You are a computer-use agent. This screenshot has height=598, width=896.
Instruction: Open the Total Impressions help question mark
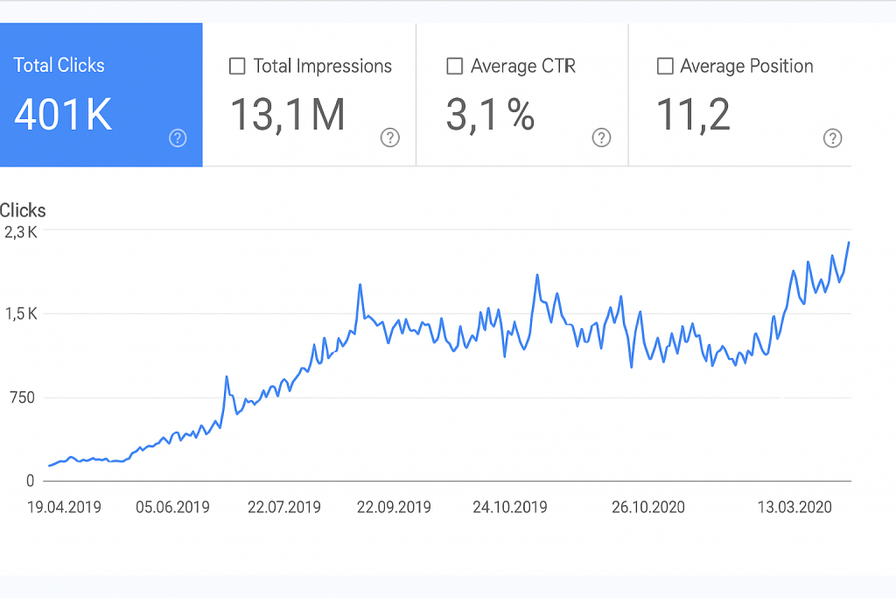390,137
